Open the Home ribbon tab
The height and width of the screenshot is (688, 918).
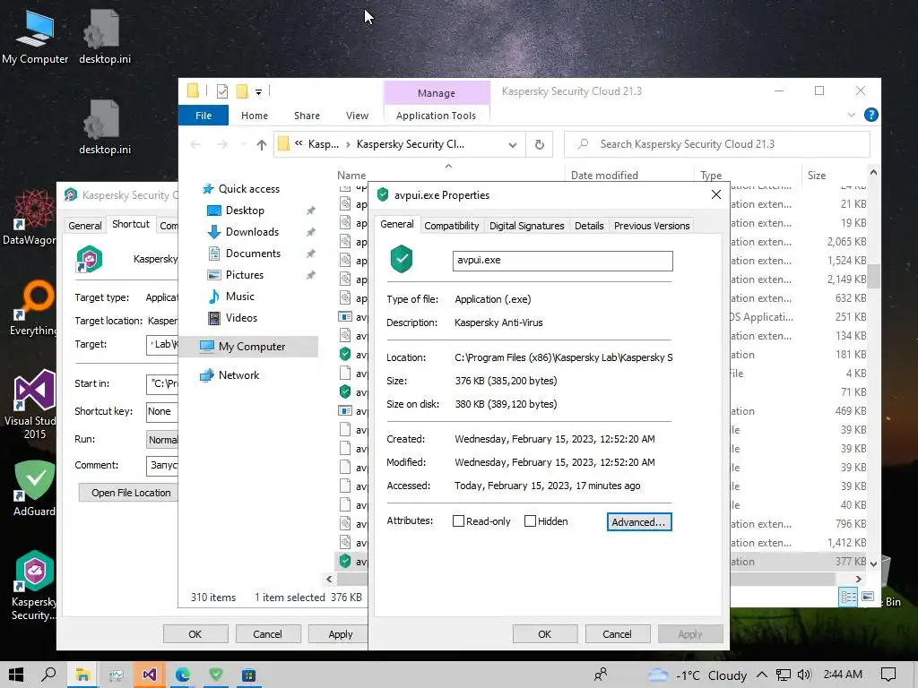point(254,116)
